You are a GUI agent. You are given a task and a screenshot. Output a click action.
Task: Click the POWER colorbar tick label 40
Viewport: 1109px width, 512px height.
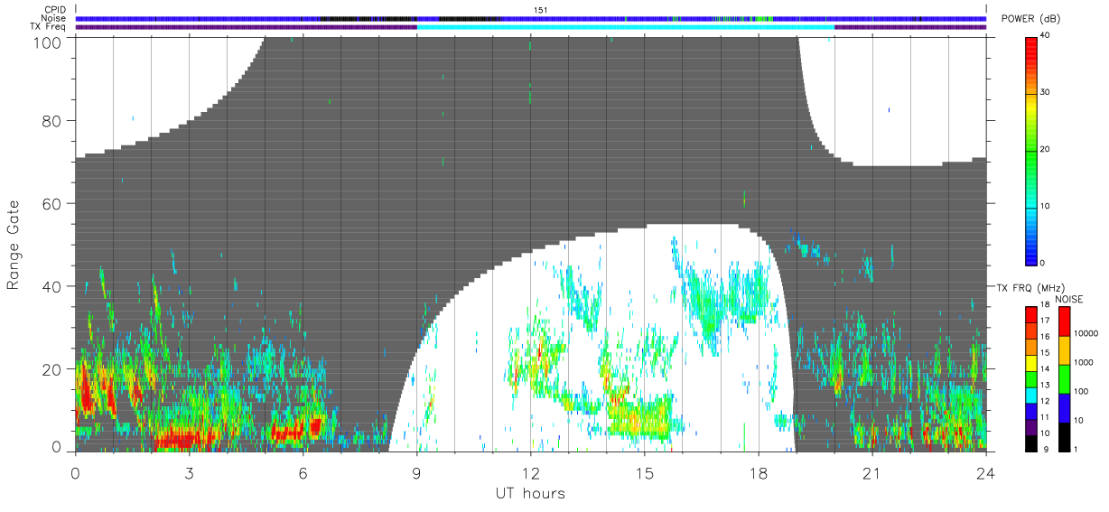click(x=1045, y=35)
